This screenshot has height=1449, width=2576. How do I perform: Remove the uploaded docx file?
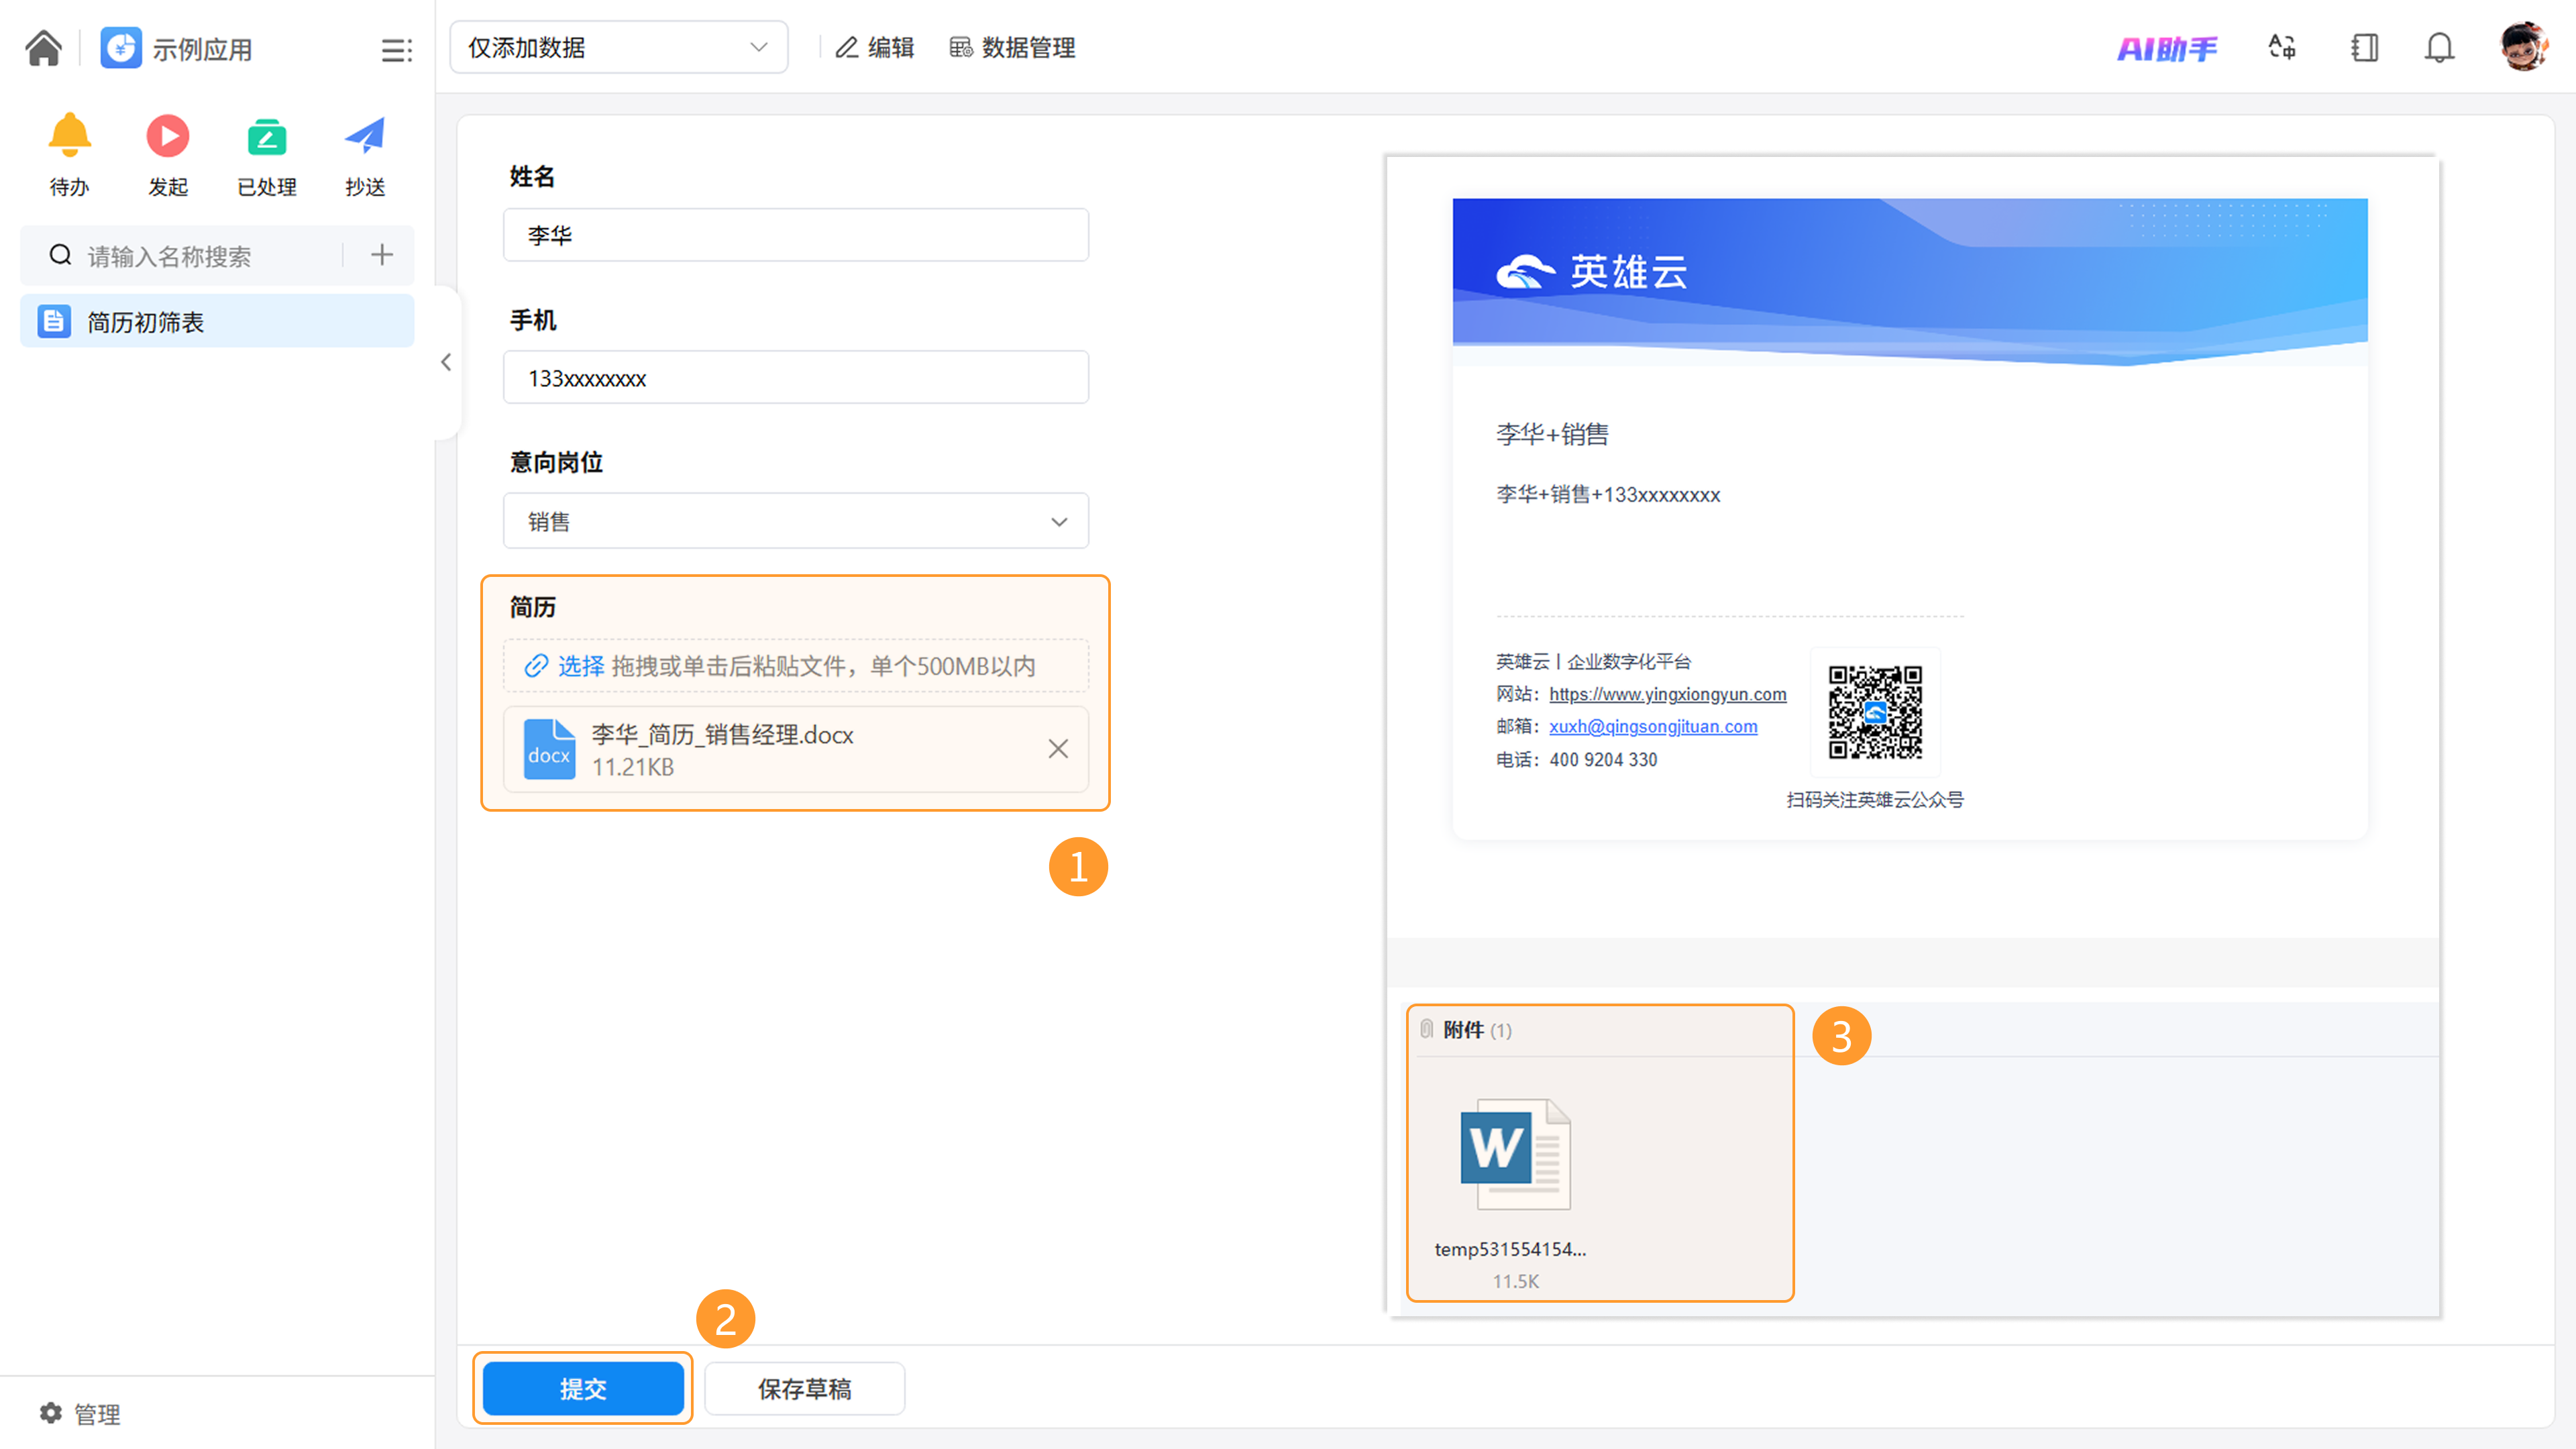(x=1058, y=749)
